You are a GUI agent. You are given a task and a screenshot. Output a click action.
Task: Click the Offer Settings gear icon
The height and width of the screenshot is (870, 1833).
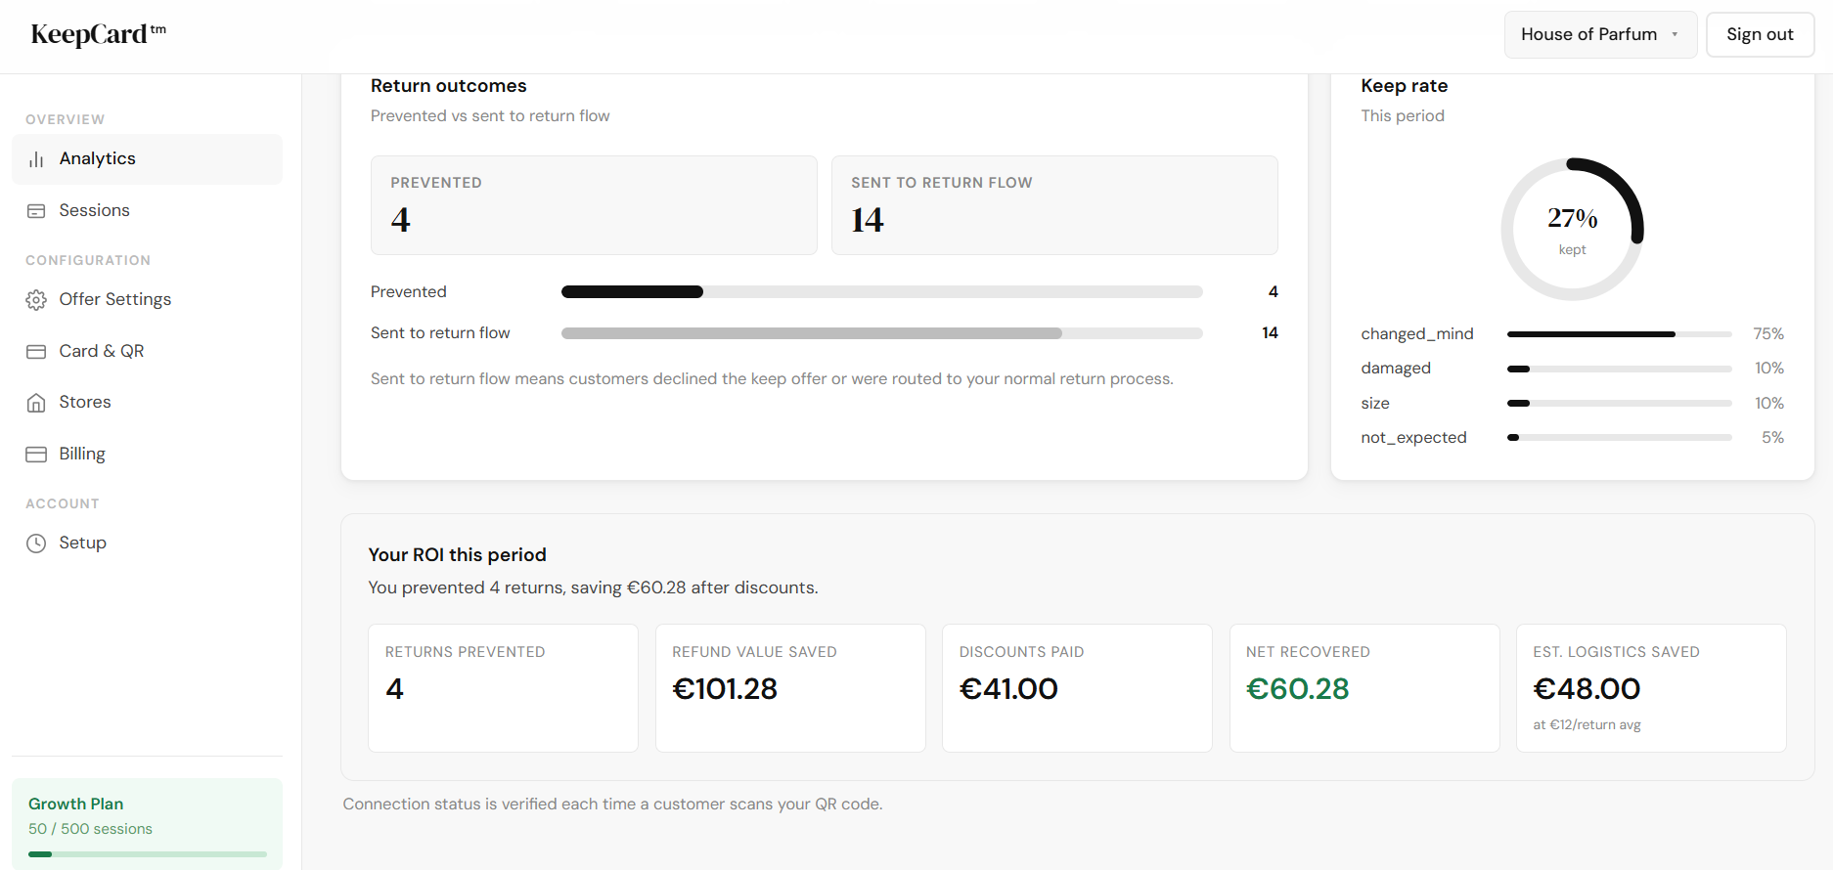click(x=36, y=300)
